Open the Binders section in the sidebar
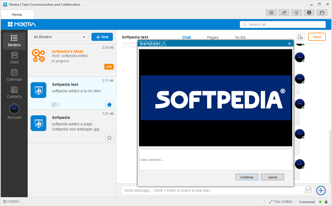 (14, 41)
